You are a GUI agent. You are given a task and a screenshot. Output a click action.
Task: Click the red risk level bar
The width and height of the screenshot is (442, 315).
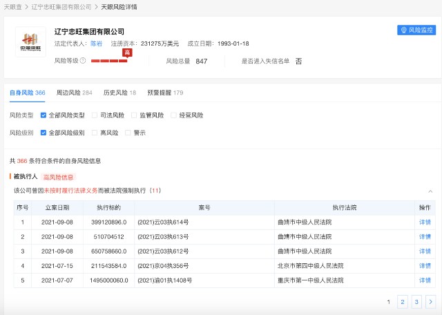coord(109,61)
